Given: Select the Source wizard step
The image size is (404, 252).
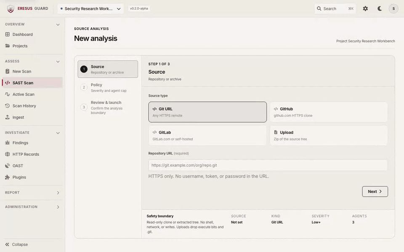Looking at the screenshot, I should [x=108, y=69].
